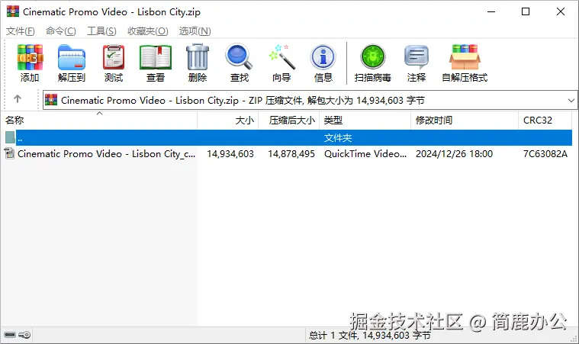The image size is (579, 344).
Task: Click WinRAR icon in title bar
Action: coord(12,11)
